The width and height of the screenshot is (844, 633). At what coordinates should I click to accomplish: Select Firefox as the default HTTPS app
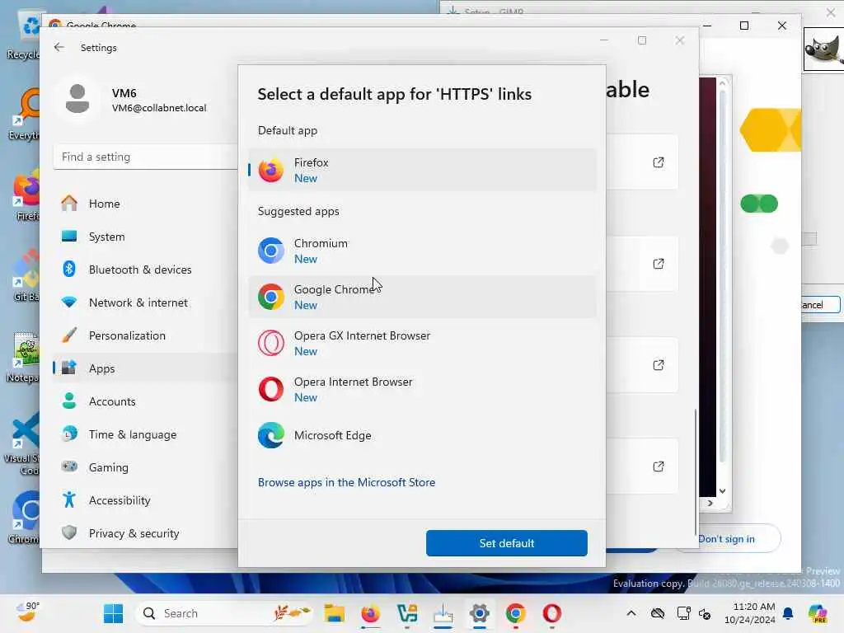point(422,170)
